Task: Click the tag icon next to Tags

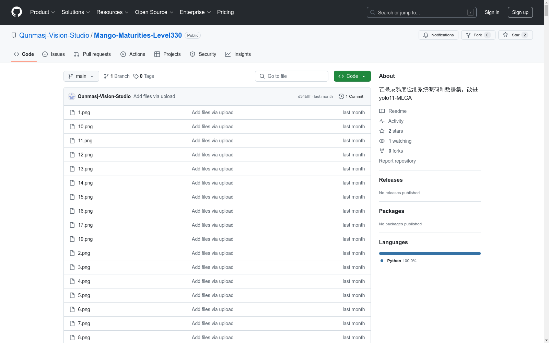Action: tap(136, 76)
